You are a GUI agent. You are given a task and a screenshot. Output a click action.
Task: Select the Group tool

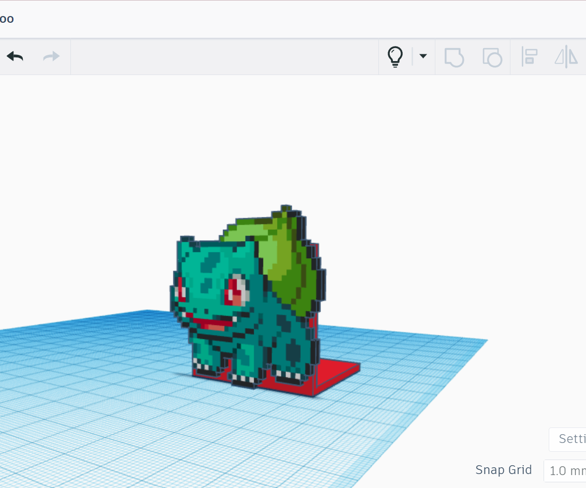[454, 57]
